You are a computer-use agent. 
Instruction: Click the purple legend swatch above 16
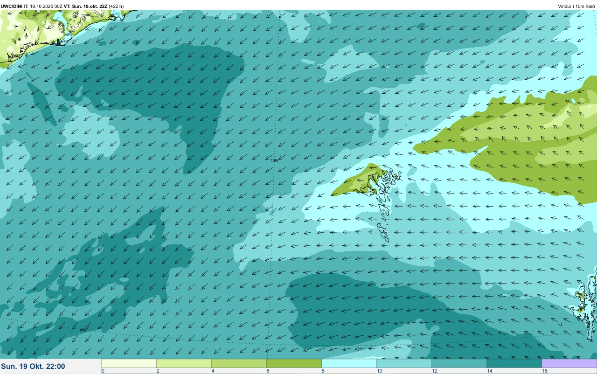[569, 363]
